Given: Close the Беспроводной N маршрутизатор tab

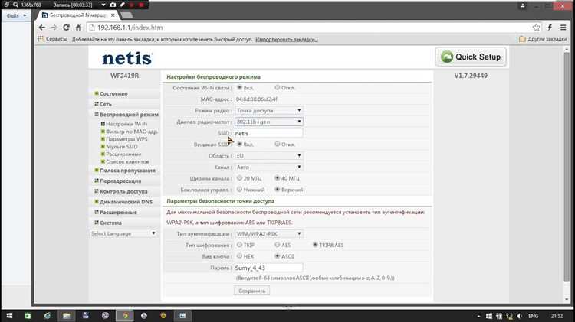Looking at the screenshot, I should (x=113, y=15).
